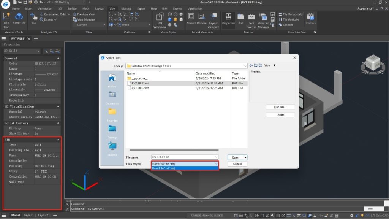Select the Pan tool
This screenshot has height=219, width=389.
[x=34, y=18]
